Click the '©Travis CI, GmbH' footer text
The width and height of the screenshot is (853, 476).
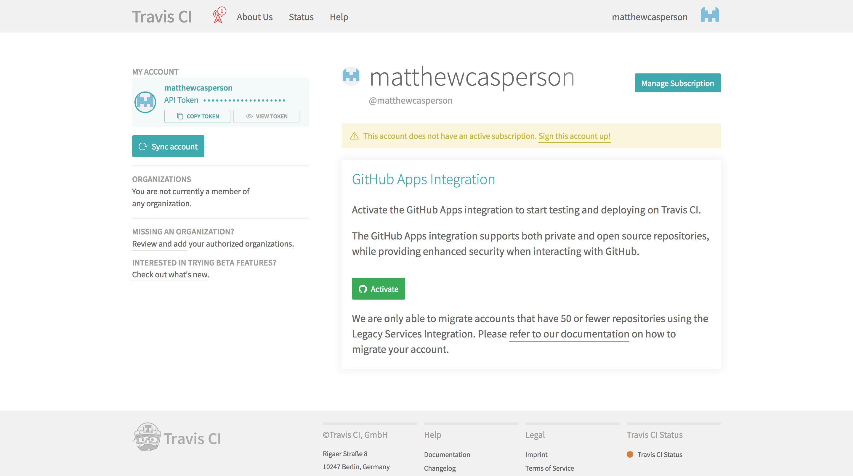(x=355, y=435)
